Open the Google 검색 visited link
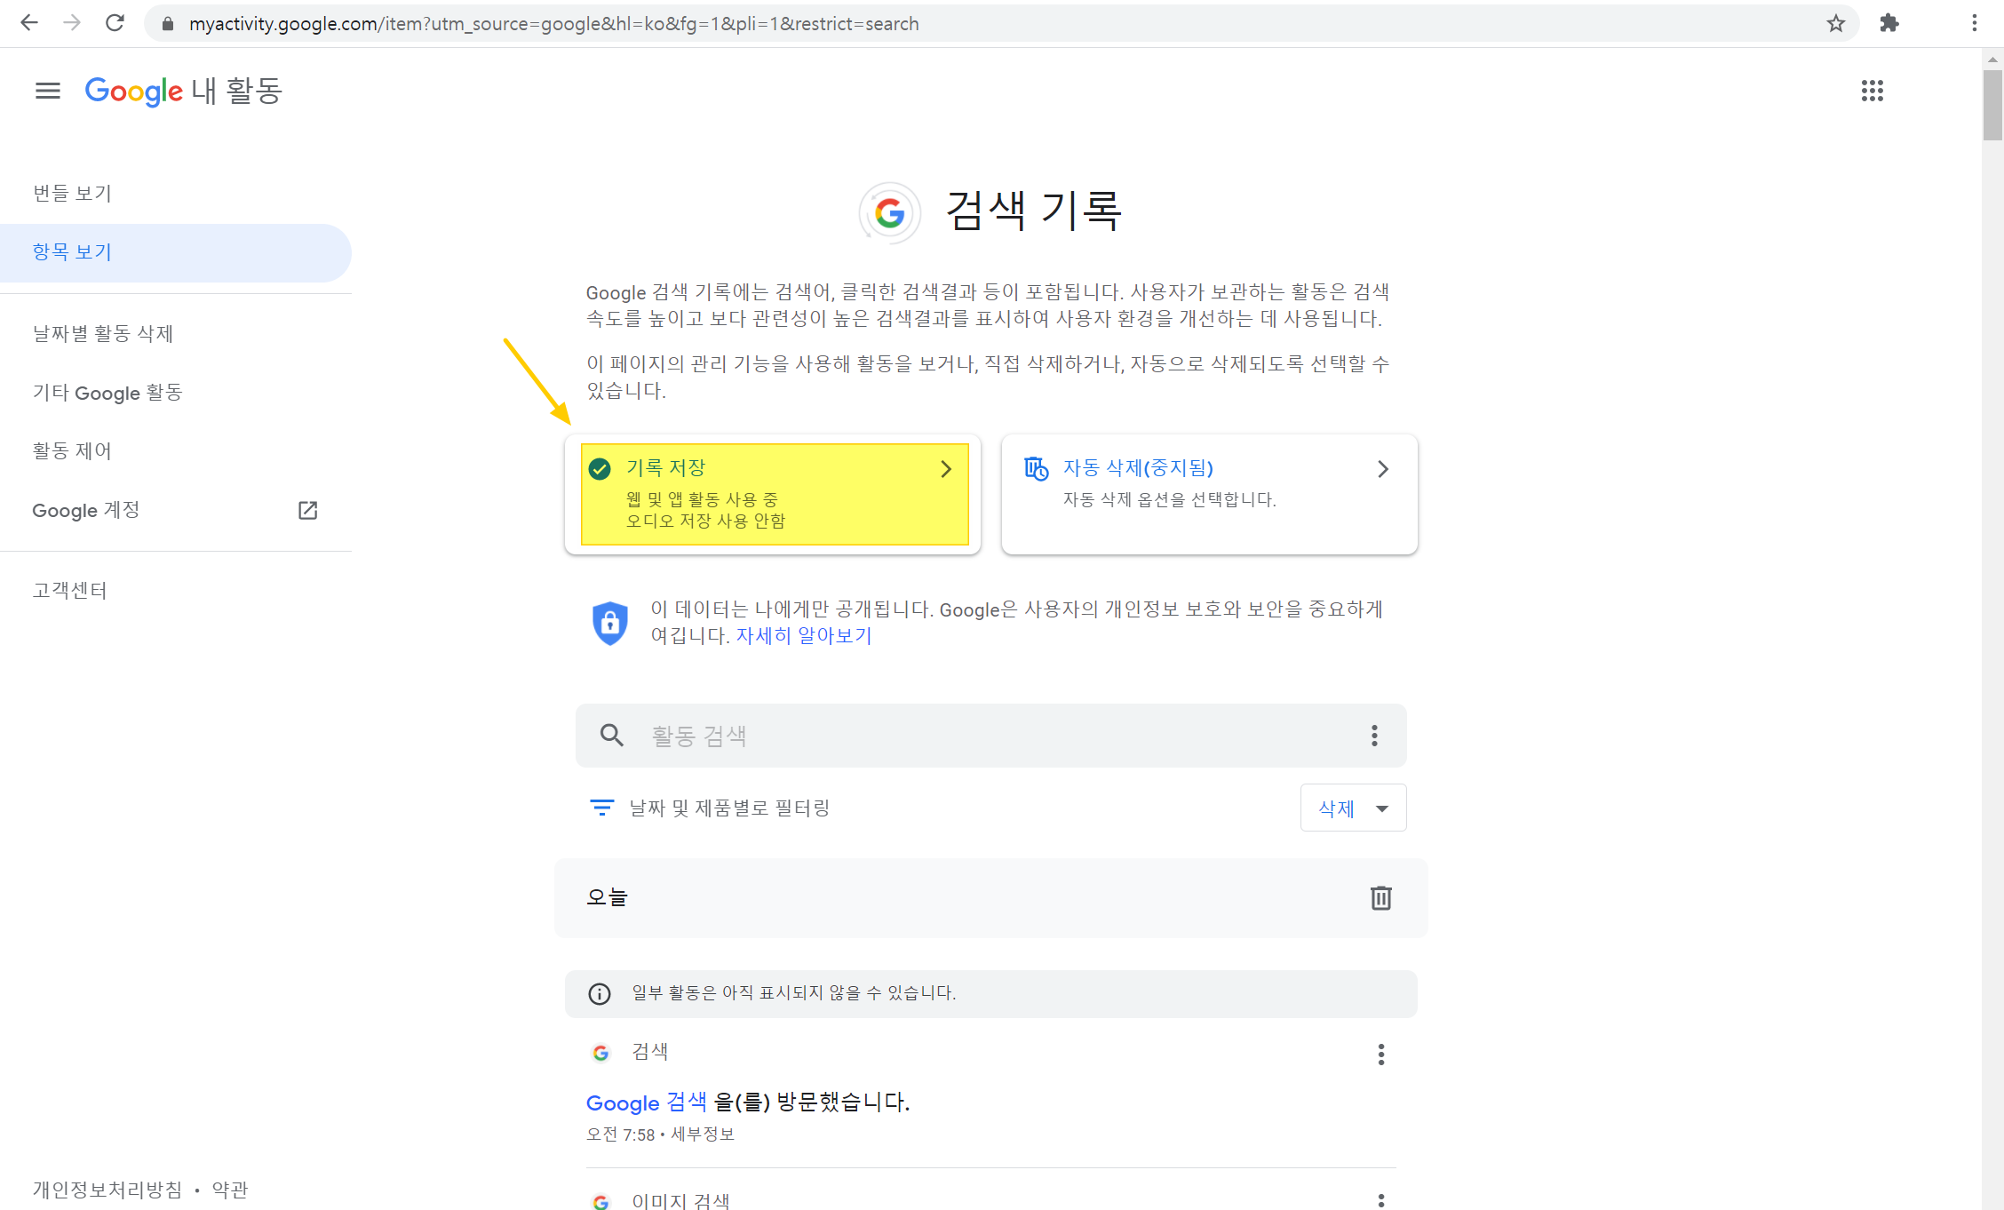The width and height of the screenshot is (2004, 1210). [646, 1103]
